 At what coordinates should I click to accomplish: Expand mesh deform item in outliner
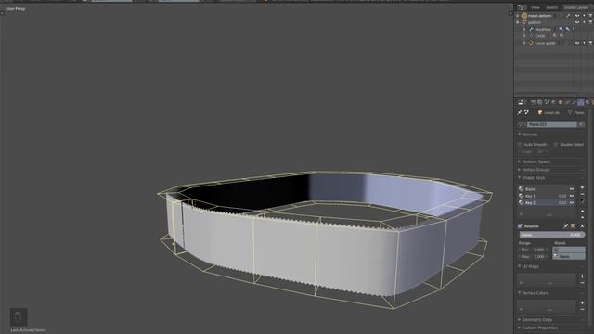(518, 16)
